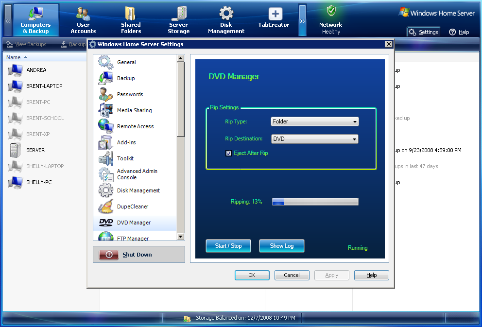Click the Ripping progress bar
The width and height of the screenshot is (482, 327).
315,202
